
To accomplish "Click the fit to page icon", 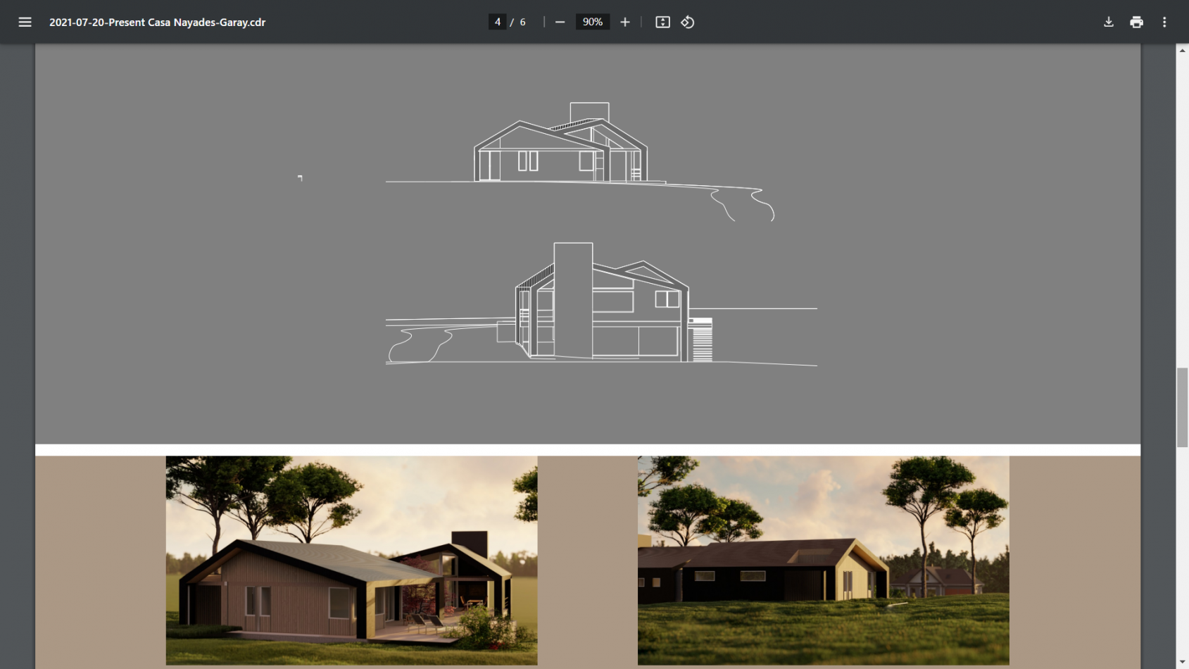I will click(x=662, y=22).
